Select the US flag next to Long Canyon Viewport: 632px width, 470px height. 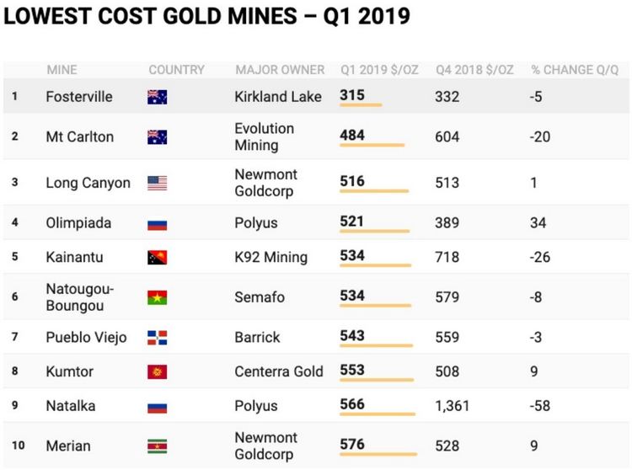[158, 183]
